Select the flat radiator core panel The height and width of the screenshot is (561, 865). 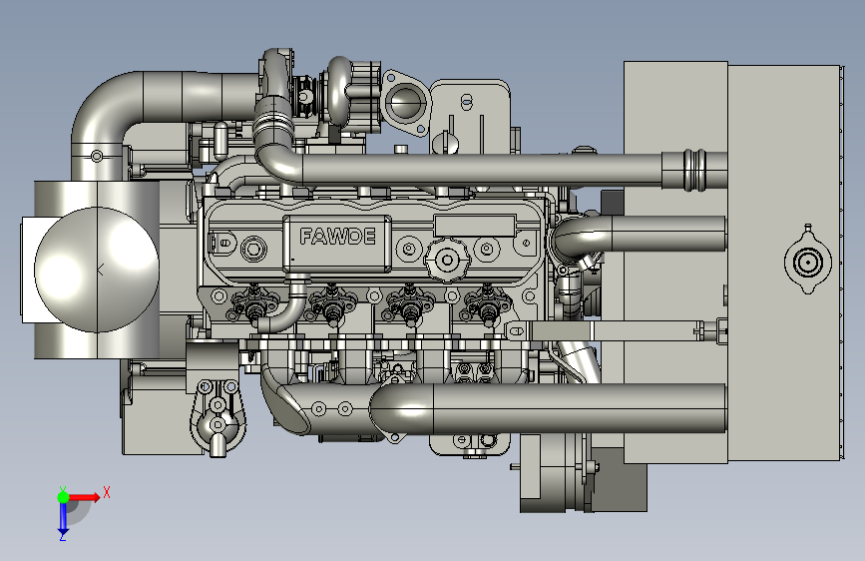[x=784, y=264]
